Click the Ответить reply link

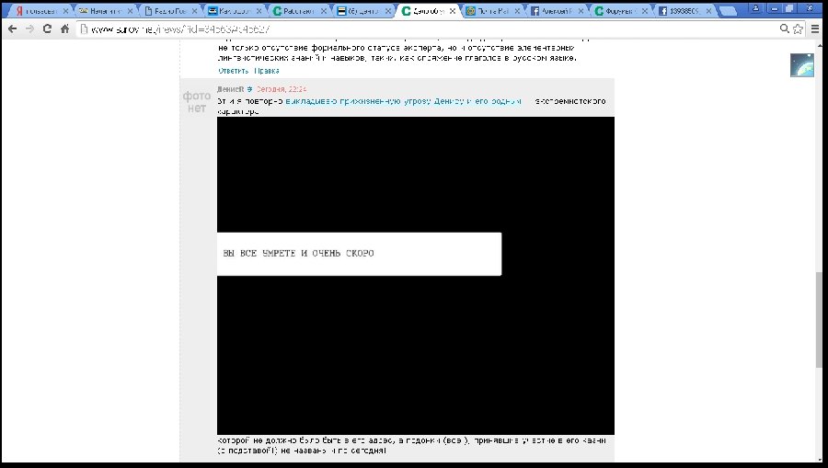pos(233,71)
